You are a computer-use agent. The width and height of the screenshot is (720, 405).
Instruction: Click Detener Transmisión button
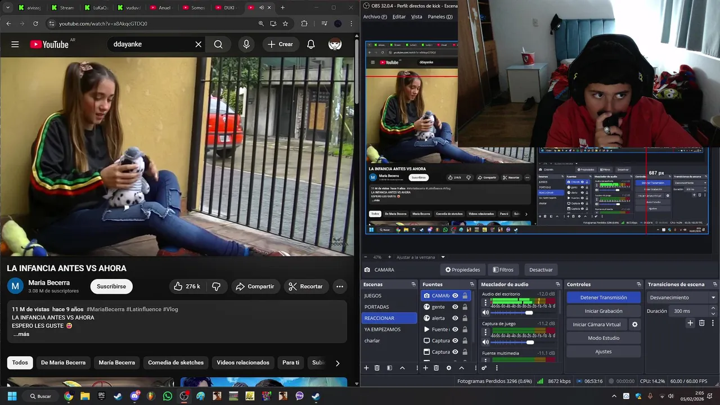click(x=603, y=298)
